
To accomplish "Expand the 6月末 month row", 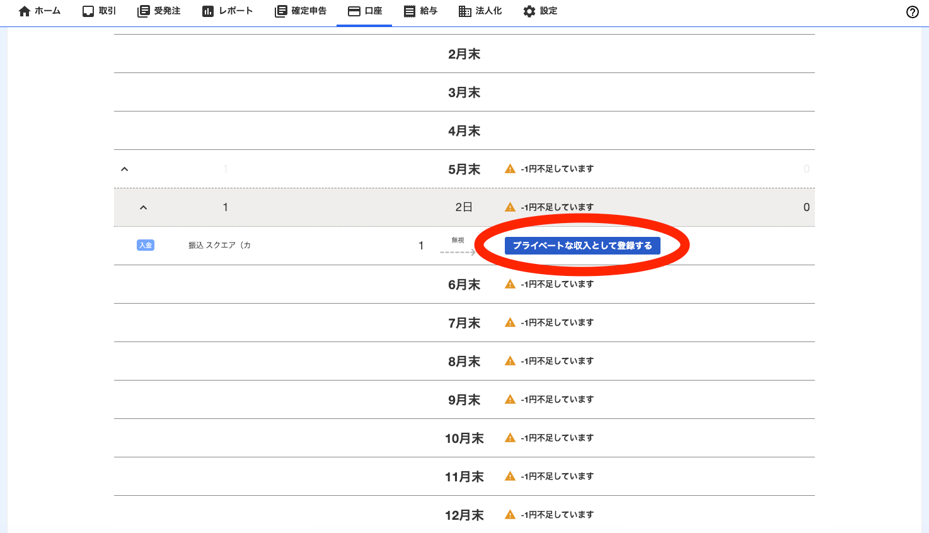I will [x=464, y=285].
